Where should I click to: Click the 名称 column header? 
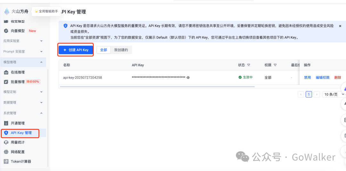tap(67, 65)
